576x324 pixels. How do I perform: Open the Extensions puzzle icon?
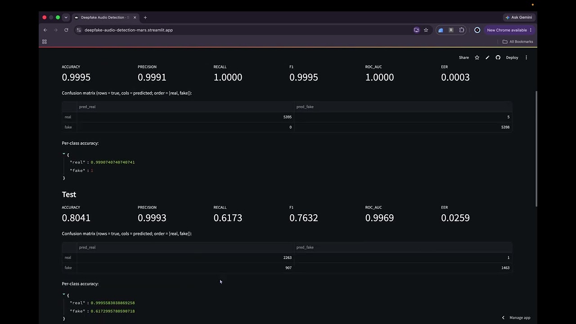coord(462,30)
